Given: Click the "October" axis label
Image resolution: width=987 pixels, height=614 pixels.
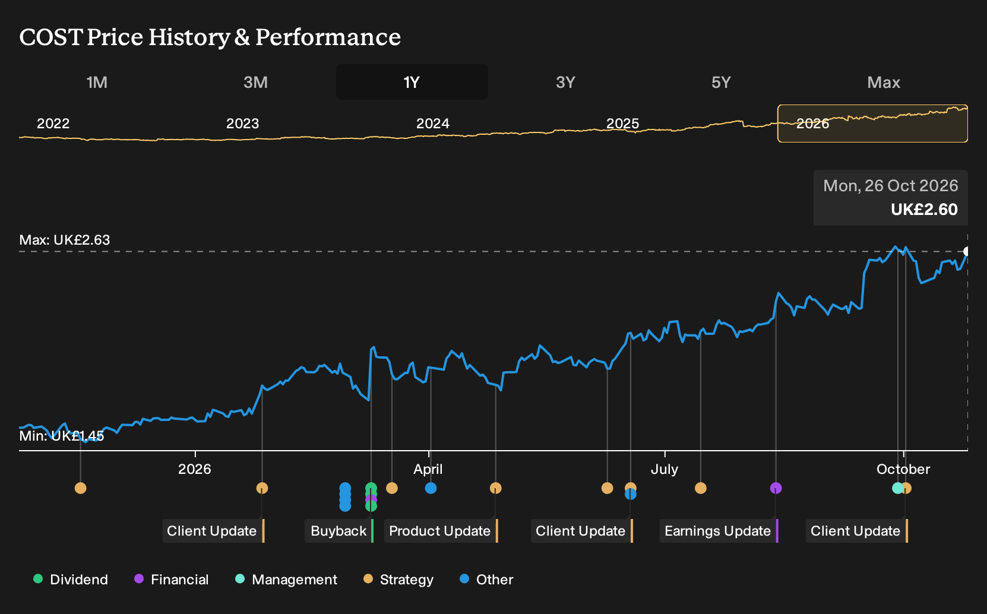Looking at the screenshot, I should (x=903, y=469).
